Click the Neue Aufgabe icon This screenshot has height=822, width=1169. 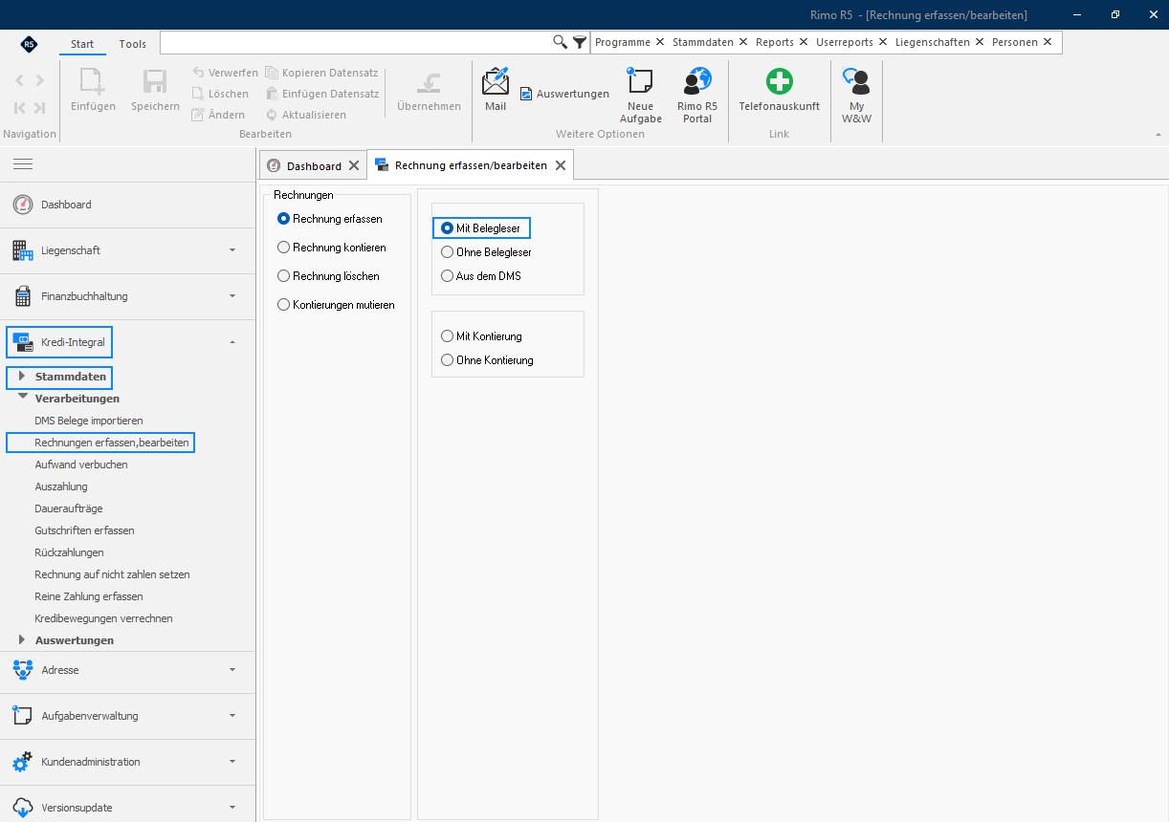(640, 82)
